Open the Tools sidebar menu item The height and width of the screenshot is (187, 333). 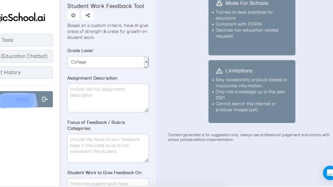point(26,40)
